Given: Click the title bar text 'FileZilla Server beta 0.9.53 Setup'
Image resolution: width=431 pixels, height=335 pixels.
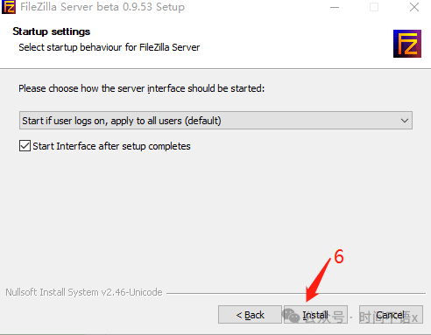Looking at the screenshot, I should 102,7.
